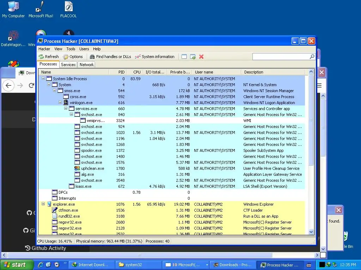The image size is (361, 270).
Task: Click the browser reload icon
Action: 31,86
